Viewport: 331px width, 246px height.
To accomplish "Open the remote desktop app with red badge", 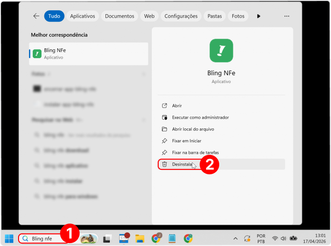I will coord(124,238).
